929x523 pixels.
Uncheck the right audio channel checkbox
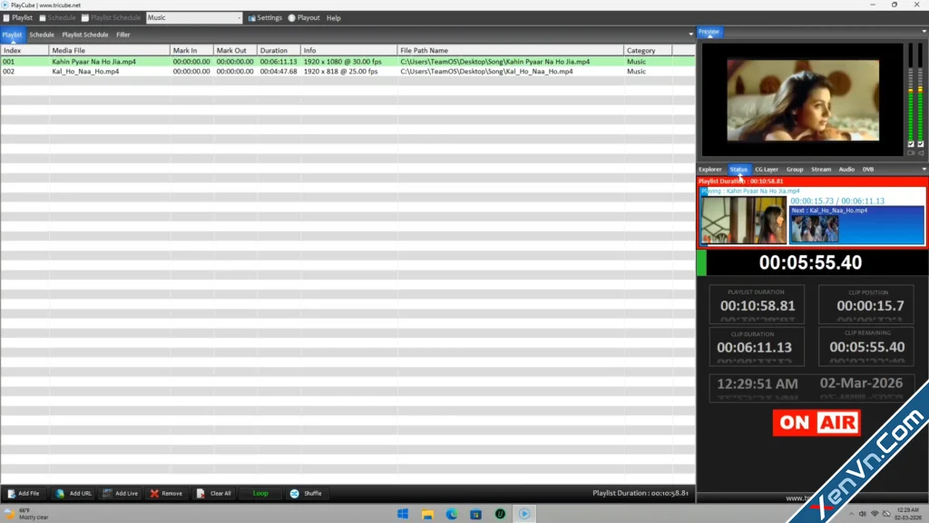921,144
